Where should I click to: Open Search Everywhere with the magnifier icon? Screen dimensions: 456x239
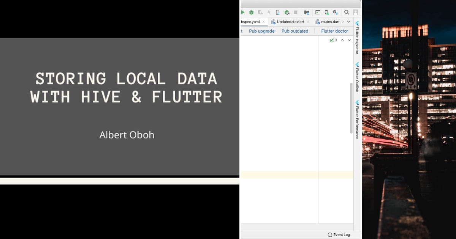346,12
